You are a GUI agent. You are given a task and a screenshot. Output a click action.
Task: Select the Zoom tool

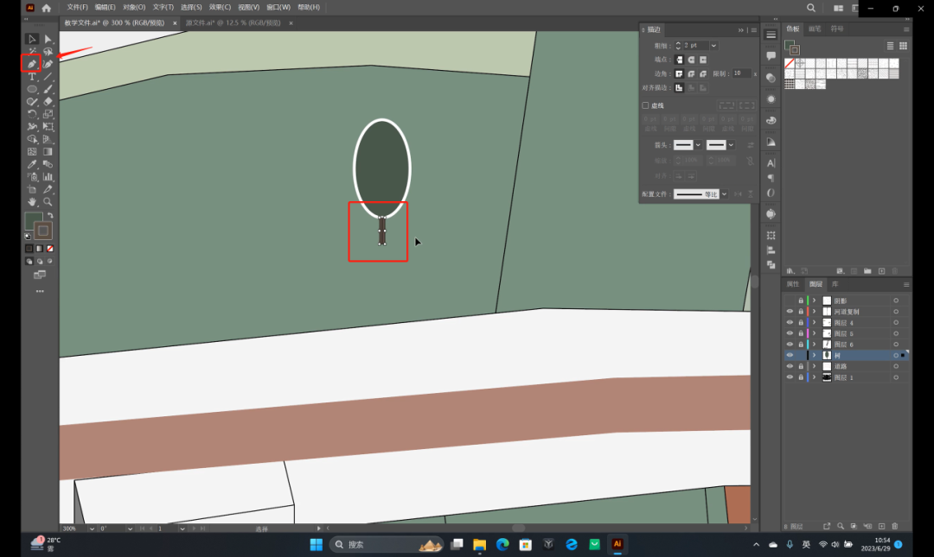coord(48,202)
